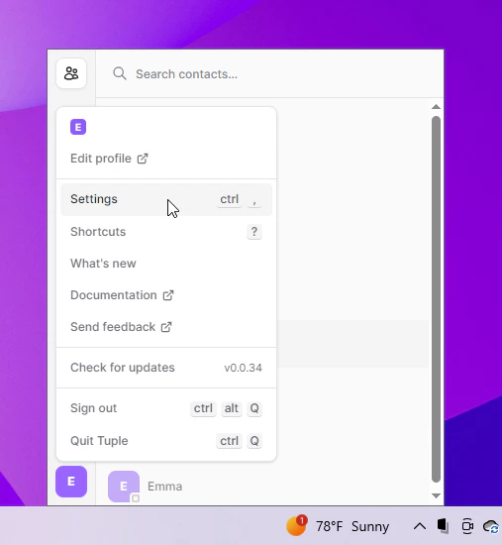Focus the Search contacts field
This screenshot has width=502, height=545.
[269, 73]
